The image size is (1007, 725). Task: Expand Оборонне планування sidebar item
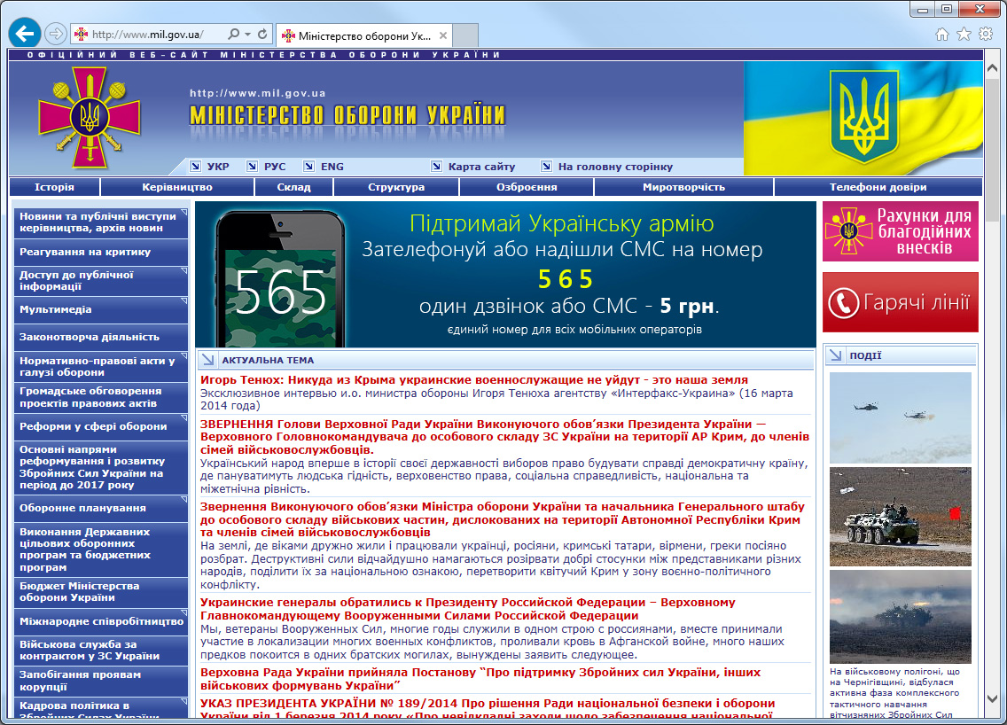(101, 508)
